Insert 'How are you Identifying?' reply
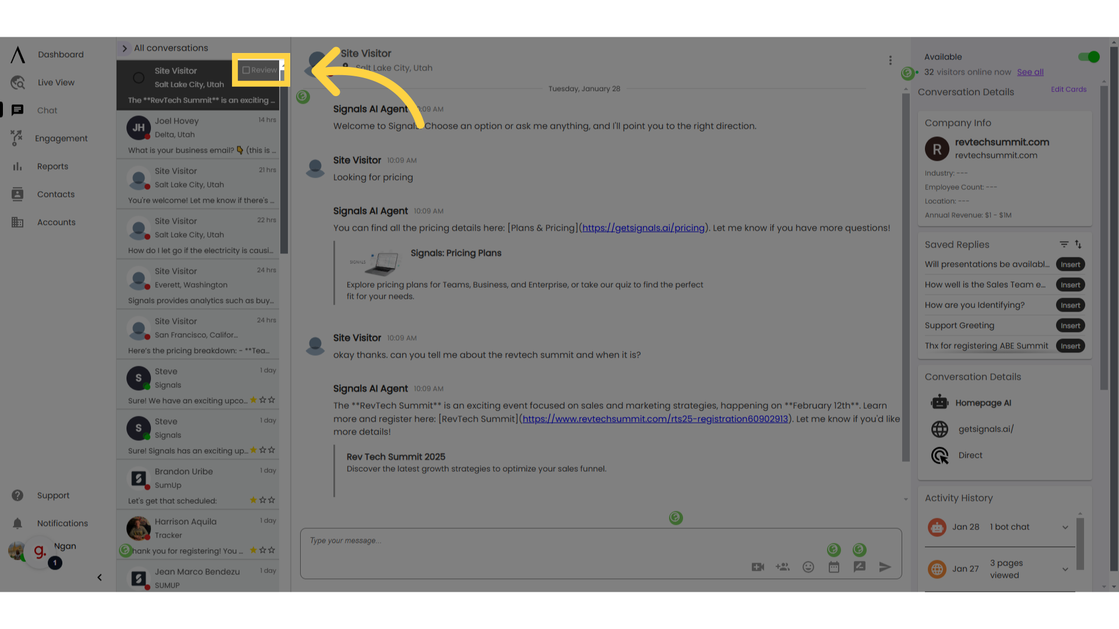The height and width of the screenshot is (629, 1119). (1071, 306)
